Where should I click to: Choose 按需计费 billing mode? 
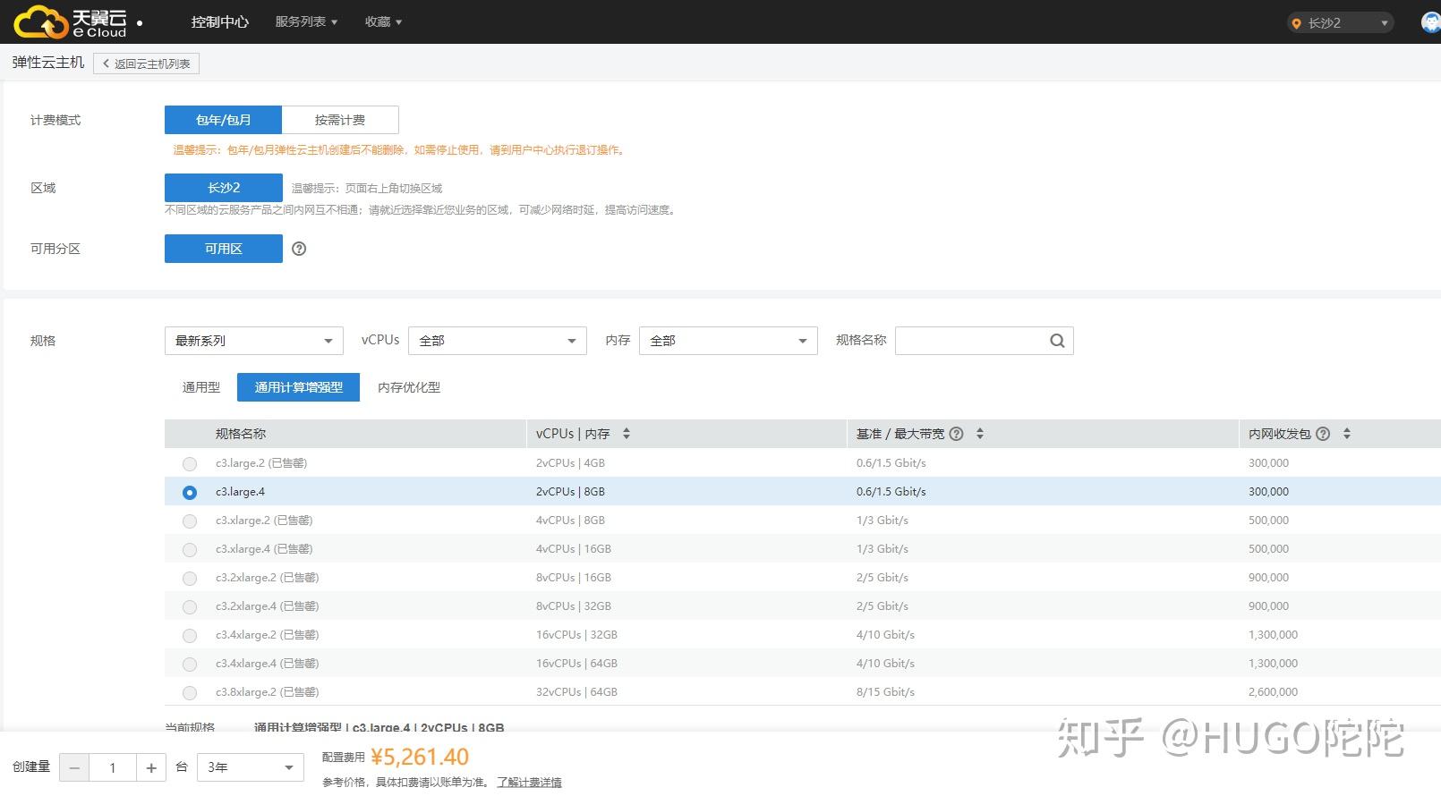tap(340, 120)
